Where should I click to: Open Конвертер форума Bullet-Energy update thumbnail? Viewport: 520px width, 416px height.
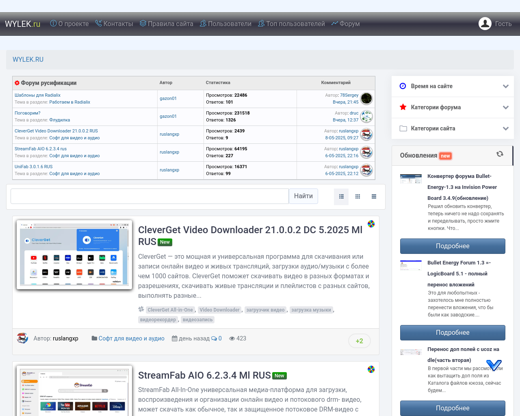coord(411,179)
